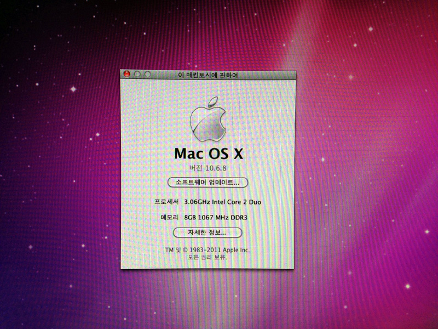Open 소프트웨어 업데이트... to check updates
438x329 pixels.
pos(208,182)
